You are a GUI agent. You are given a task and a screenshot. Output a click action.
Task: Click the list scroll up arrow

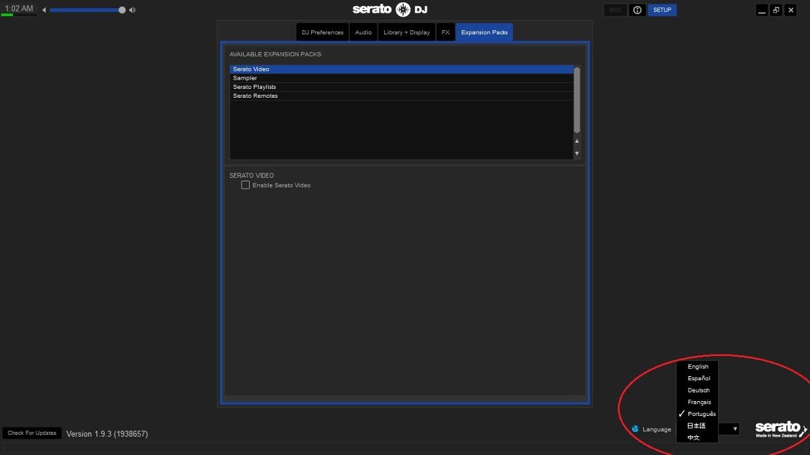[x=576, y=141]
